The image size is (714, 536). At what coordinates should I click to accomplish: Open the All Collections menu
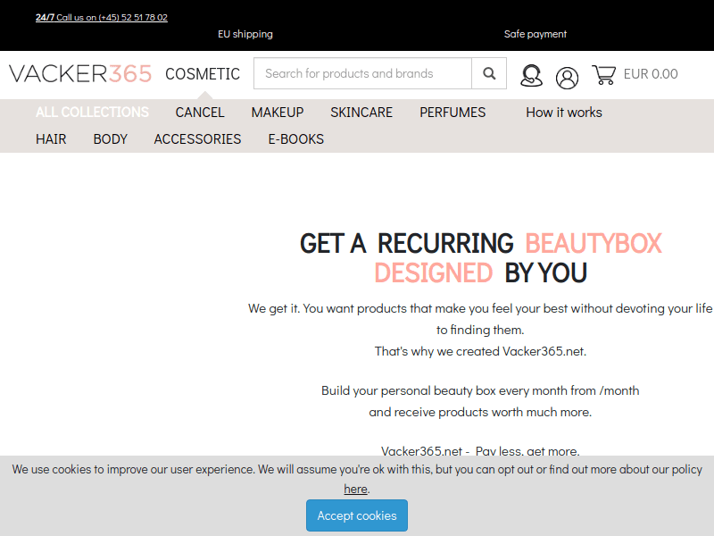(x=92, y=113)
